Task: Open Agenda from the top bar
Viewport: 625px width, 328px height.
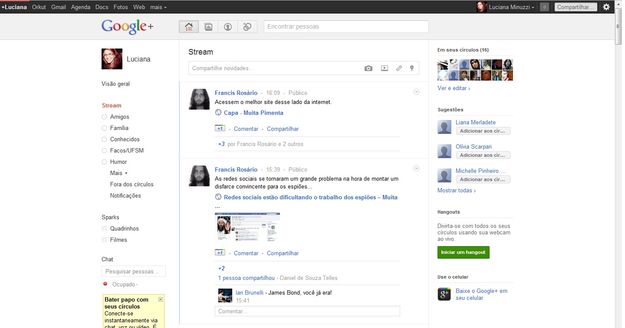Action: tap(81, 7)
